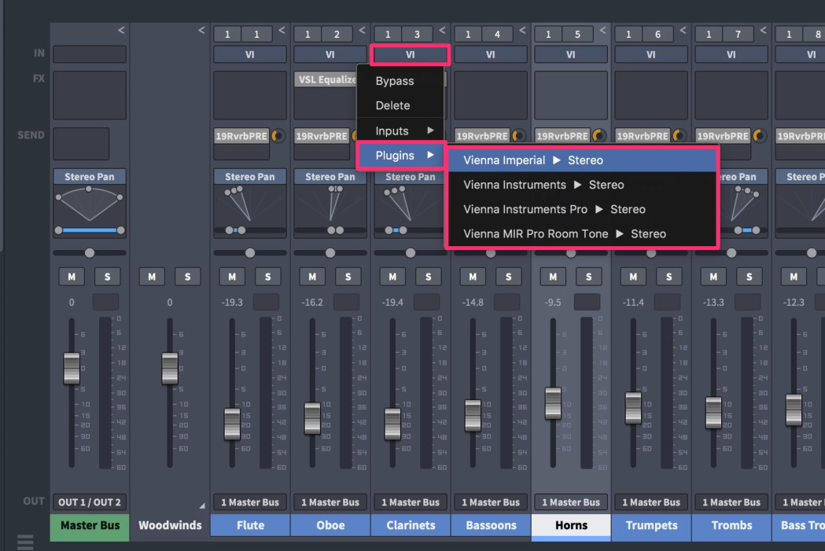Collapse the Clarinets channel with top chevron
Viewport: 825px width, 551px height.
click(442, 31)
